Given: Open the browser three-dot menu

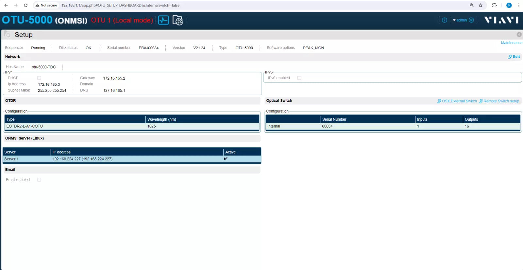Looking at the screenshot, I should 519,5.
